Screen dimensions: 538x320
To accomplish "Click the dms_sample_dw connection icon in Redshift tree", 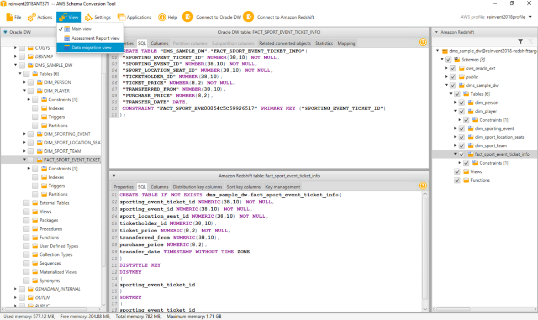I will (x=445, y=51).
